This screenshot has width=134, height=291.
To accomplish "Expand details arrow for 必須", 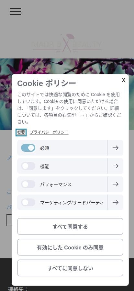I will (115, 148).
